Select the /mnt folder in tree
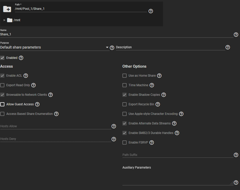Viewport: 240px width, 190px height. 17,20
